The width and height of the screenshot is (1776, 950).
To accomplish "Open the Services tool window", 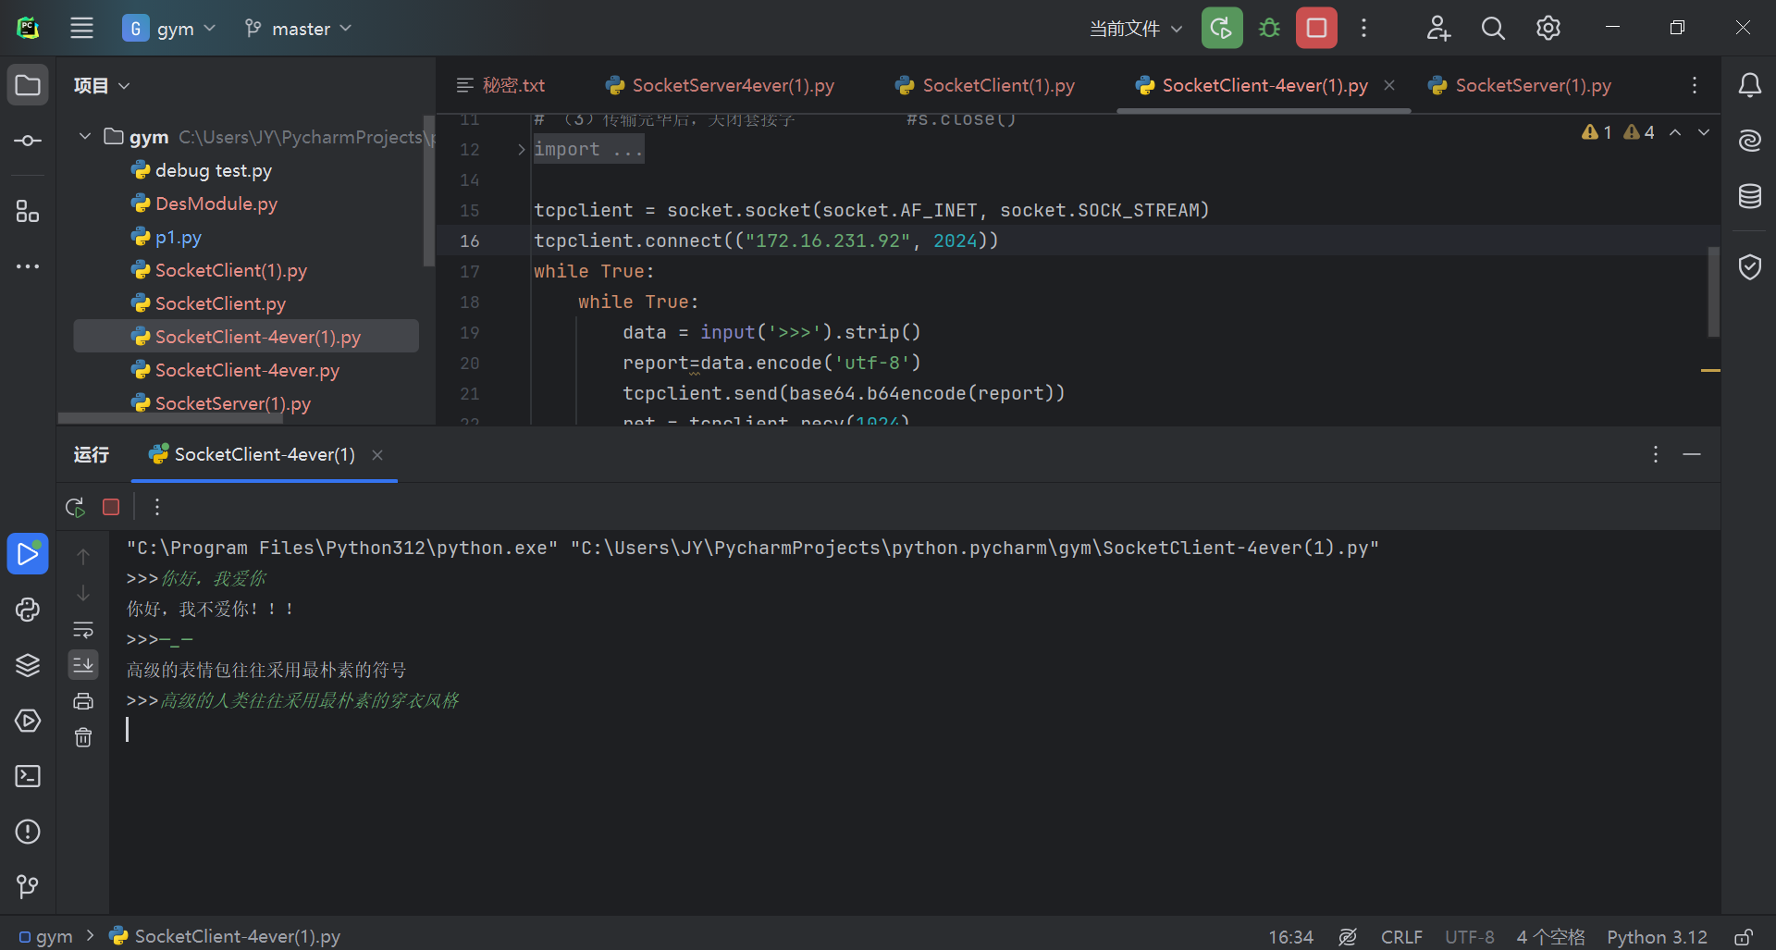I will pyautogui.click(x=28, y=721).
